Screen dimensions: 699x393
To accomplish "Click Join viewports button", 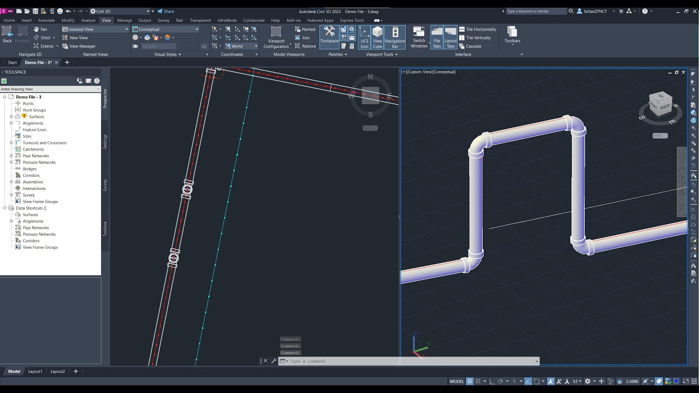I will click(x=302, y=38).
